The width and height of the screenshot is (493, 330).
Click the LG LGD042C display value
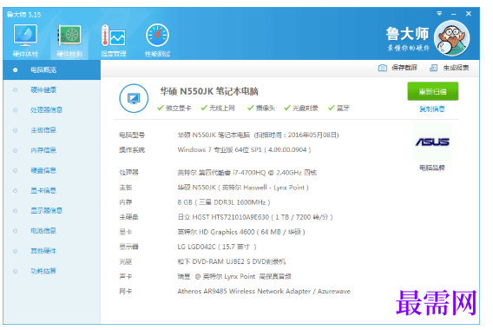[x=217, y=247]
